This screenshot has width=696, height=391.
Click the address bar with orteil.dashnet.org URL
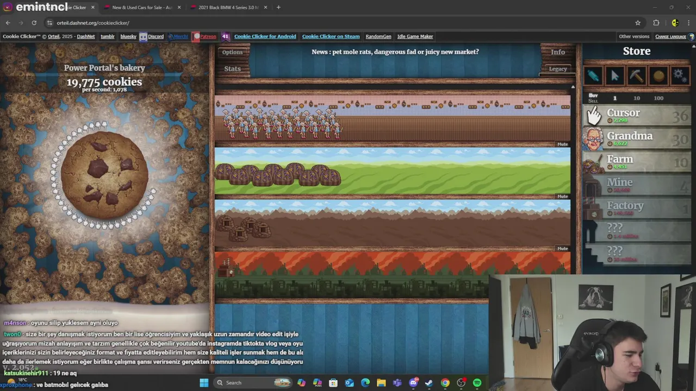[337, 23]
